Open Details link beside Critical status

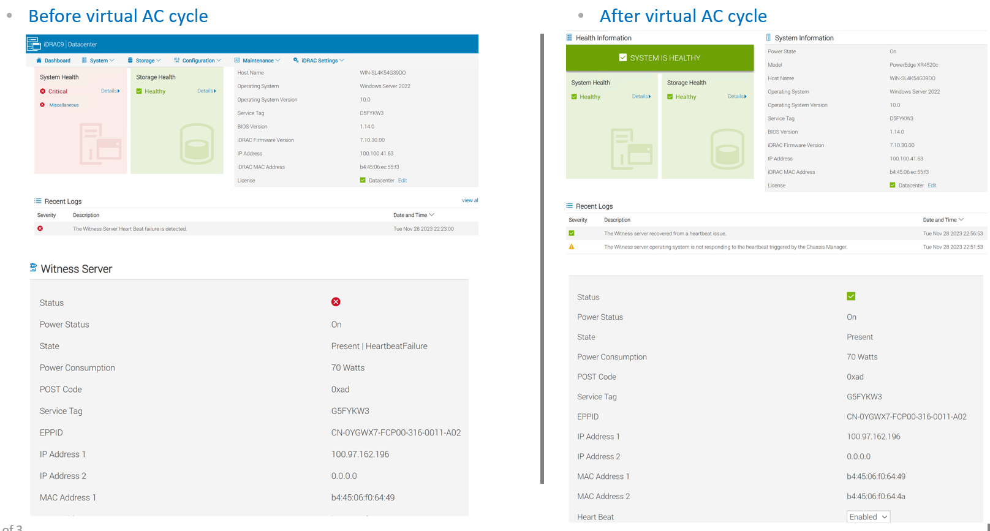pos(110,91)
